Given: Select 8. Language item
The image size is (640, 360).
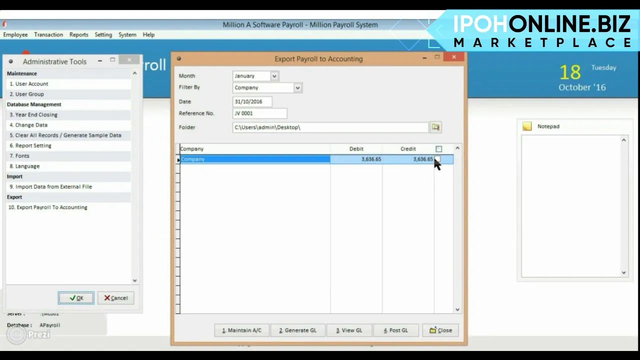Looking at the screenshot, I should click(x=68, y=166).
